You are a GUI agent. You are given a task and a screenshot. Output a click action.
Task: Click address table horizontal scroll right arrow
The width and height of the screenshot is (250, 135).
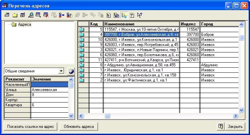coord(235,116)
